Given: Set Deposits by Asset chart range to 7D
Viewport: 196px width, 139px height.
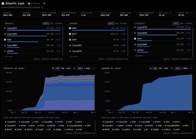Looking at the screenshot, I should pos(53,68).
